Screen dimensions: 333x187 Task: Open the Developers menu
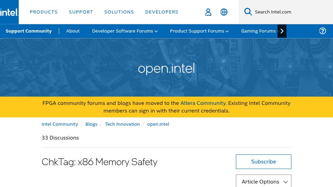(162, 12)
